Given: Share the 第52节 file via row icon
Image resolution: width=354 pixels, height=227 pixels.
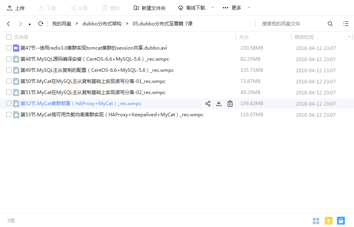Looking at the screenshot, I should (x=208, y=104).
